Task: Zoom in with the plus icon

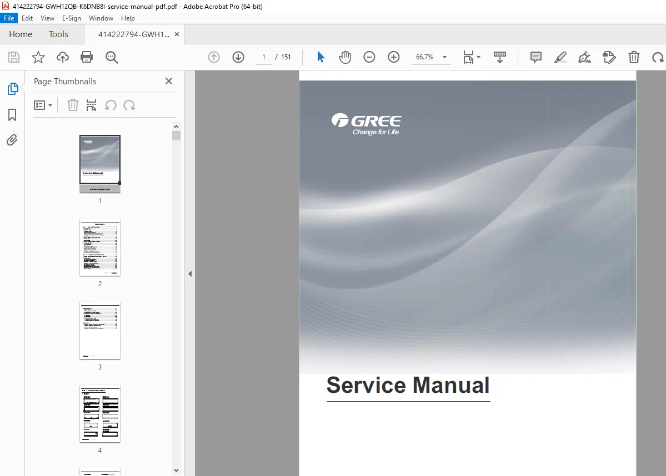Action: click(x=394, y=57)
